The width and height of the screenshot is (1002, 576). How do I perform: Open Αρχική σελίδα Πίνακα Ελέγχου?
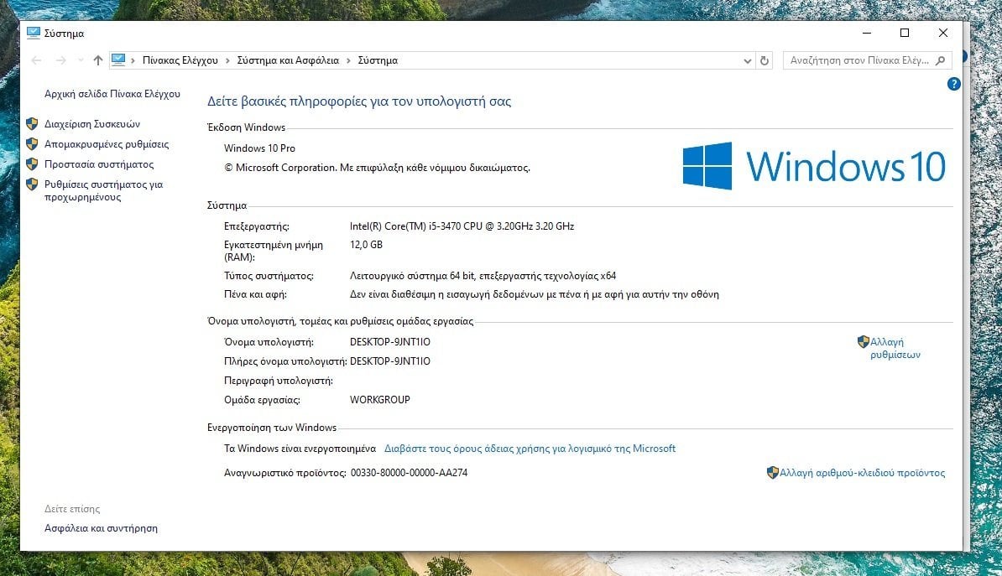(112, 94)
